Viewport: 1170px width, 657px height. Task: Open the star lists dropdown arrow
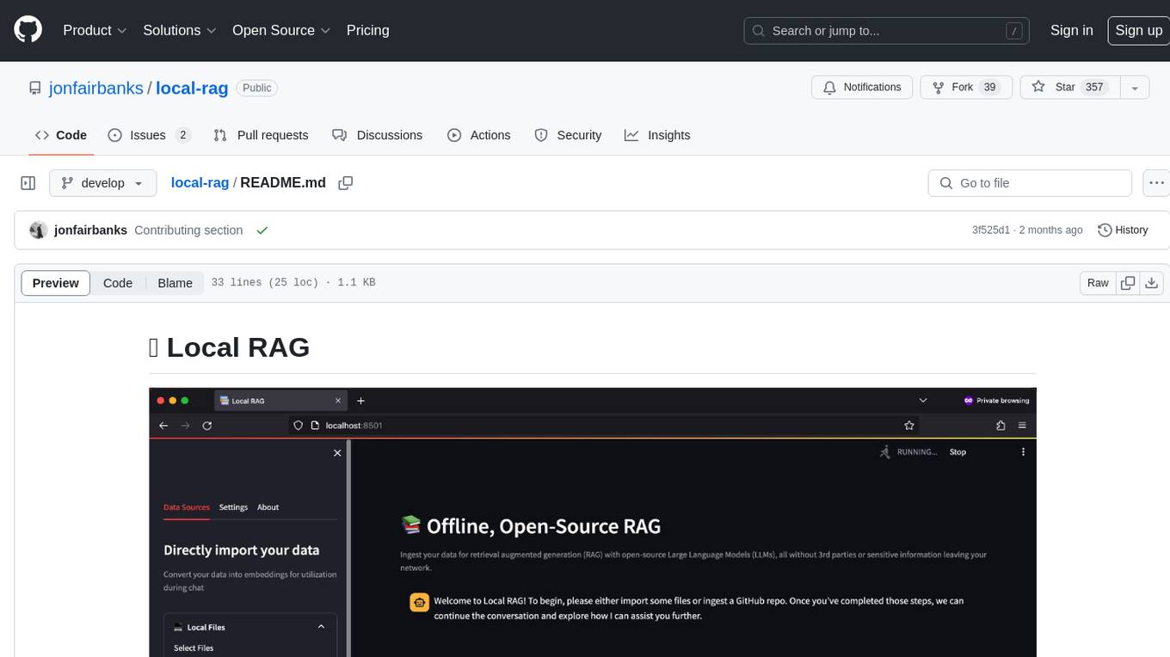[x=1135, y=88]
